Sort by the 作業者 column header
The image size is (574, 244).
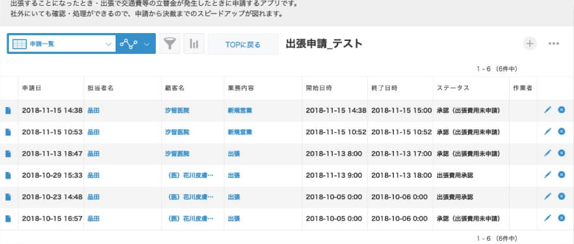523,88
